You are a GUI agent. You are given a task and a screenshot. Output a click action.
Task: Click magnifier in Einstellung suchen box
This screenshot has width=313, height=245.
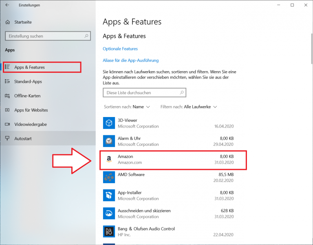coord(86,36)
